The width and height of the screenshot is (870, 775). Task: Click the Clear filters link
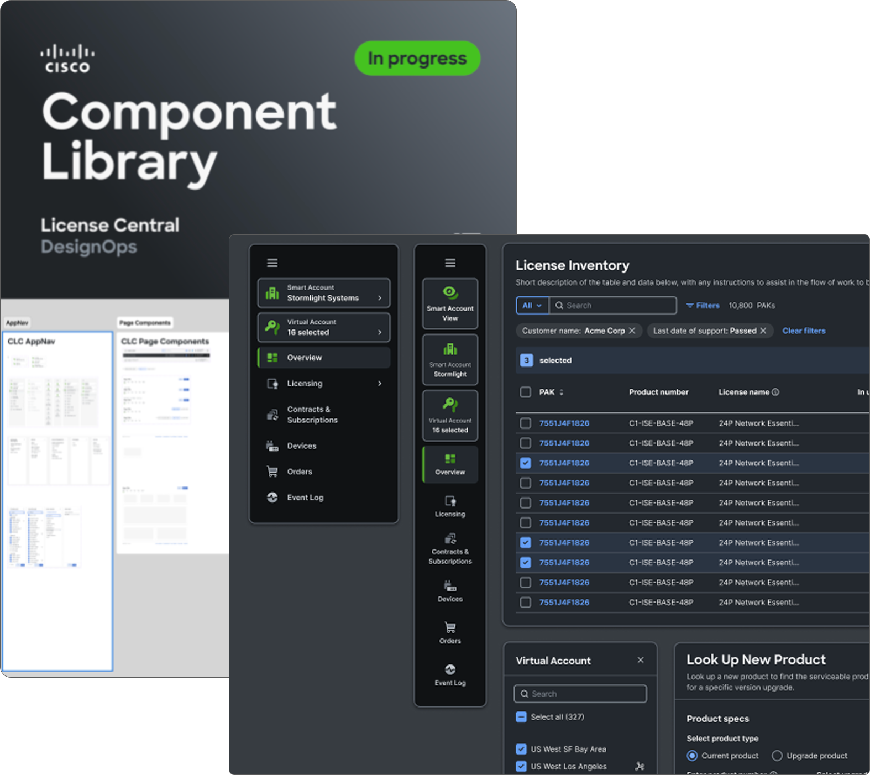click(804, 331)
